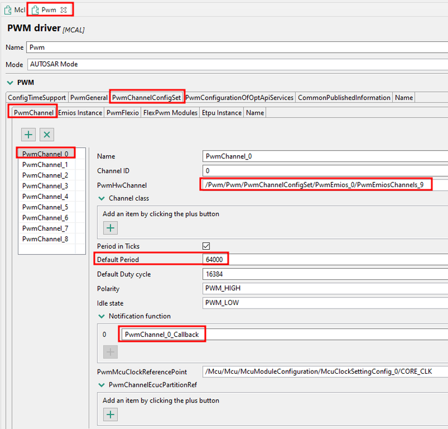
Task: Select PwmChannel_8 in the list
Action: click(x=46, y=239)
